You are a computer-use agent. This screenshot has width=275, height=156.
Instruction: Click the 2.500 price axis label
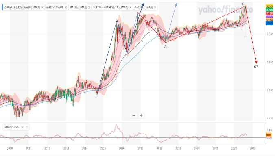[x=270, y=90]
